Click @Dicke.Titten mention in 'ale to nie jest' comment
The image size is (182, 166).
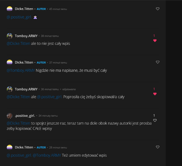(x=18, y=43)
